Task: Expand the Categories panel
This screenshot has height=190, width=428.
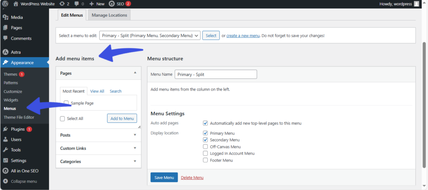Action: (99, 161)
